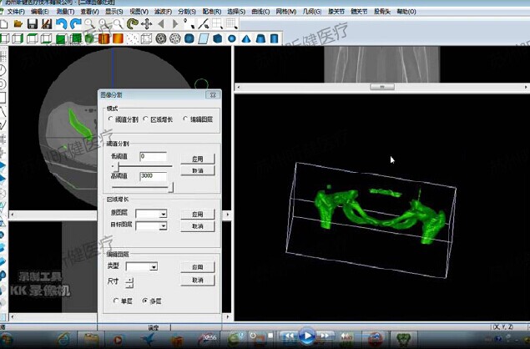Insert the blue cone primitive
This screenshot has width=530, height=349.
coord(246,38)
